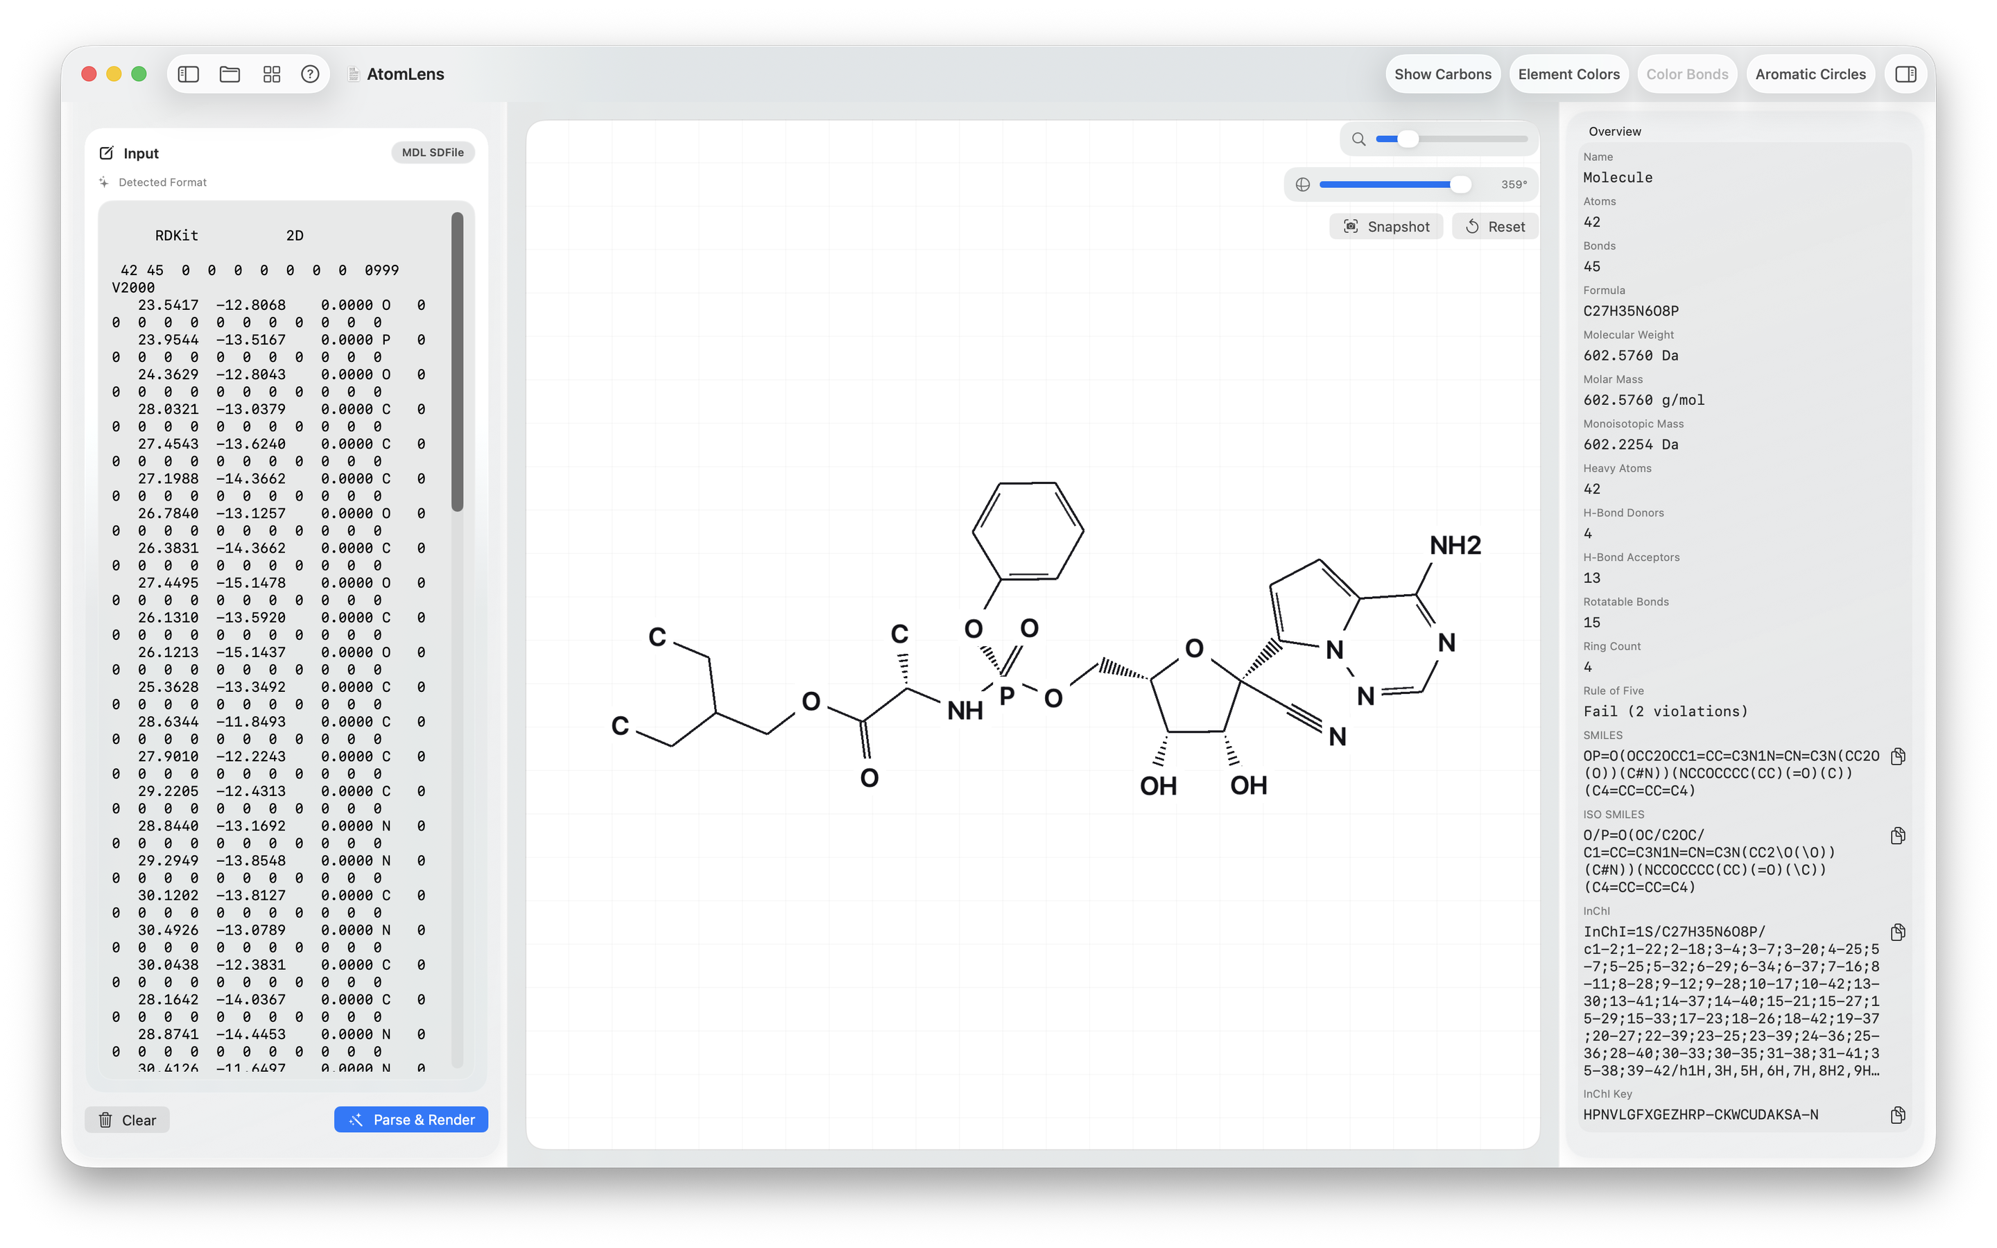Open the grid gallery icon

[272, 74]
